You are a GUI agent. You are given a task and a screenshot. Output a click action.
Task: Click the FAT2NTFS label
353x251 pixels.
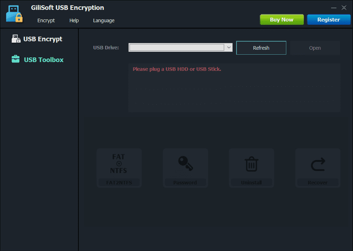[119, 182]
